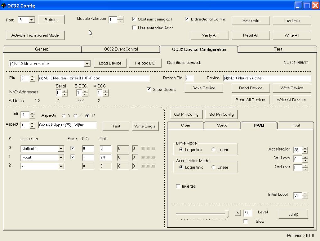The width and height of the screenshot is (320, 241).
Task: Enable Use eXtended Addr option
Action: pos(134,28)
